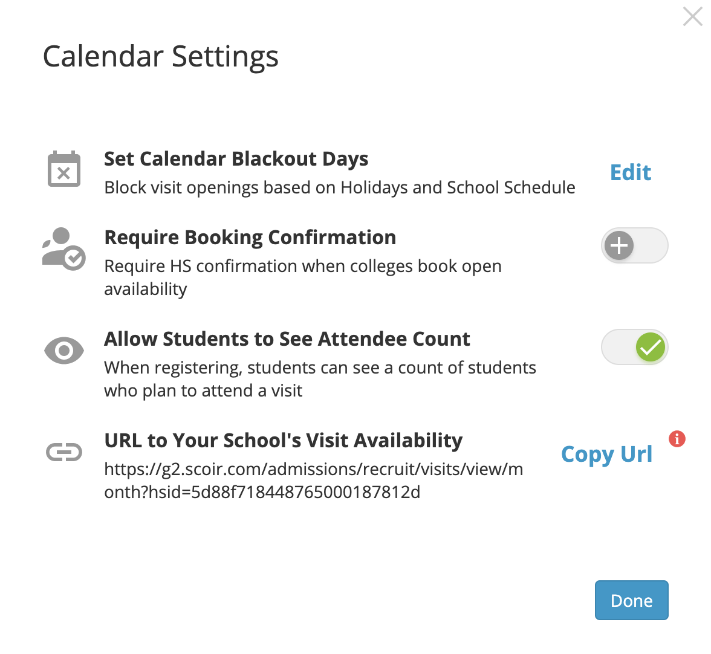Enable the Require Booking Confirmation toggle
Screen dimensions: 711x654
(x=634, y=245)
